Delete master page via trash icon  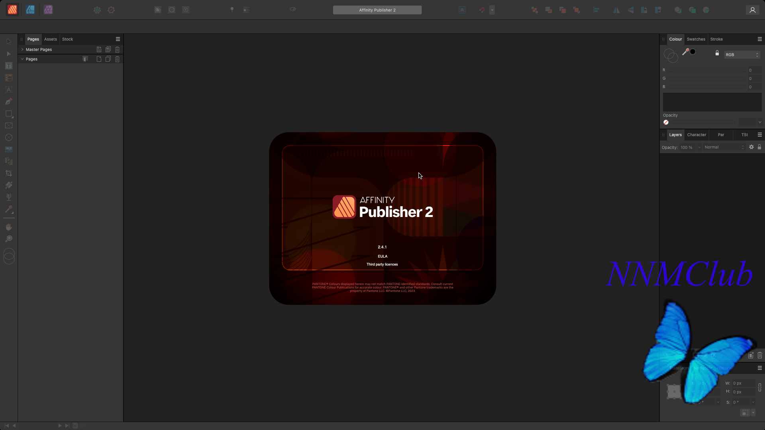(x=118, y=49)
